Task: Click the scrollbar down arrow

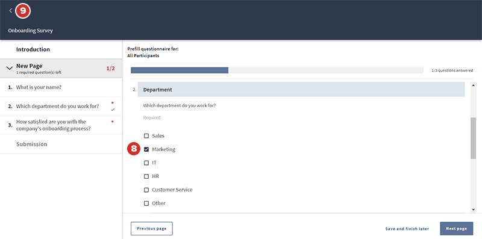Action: [473, 210]
